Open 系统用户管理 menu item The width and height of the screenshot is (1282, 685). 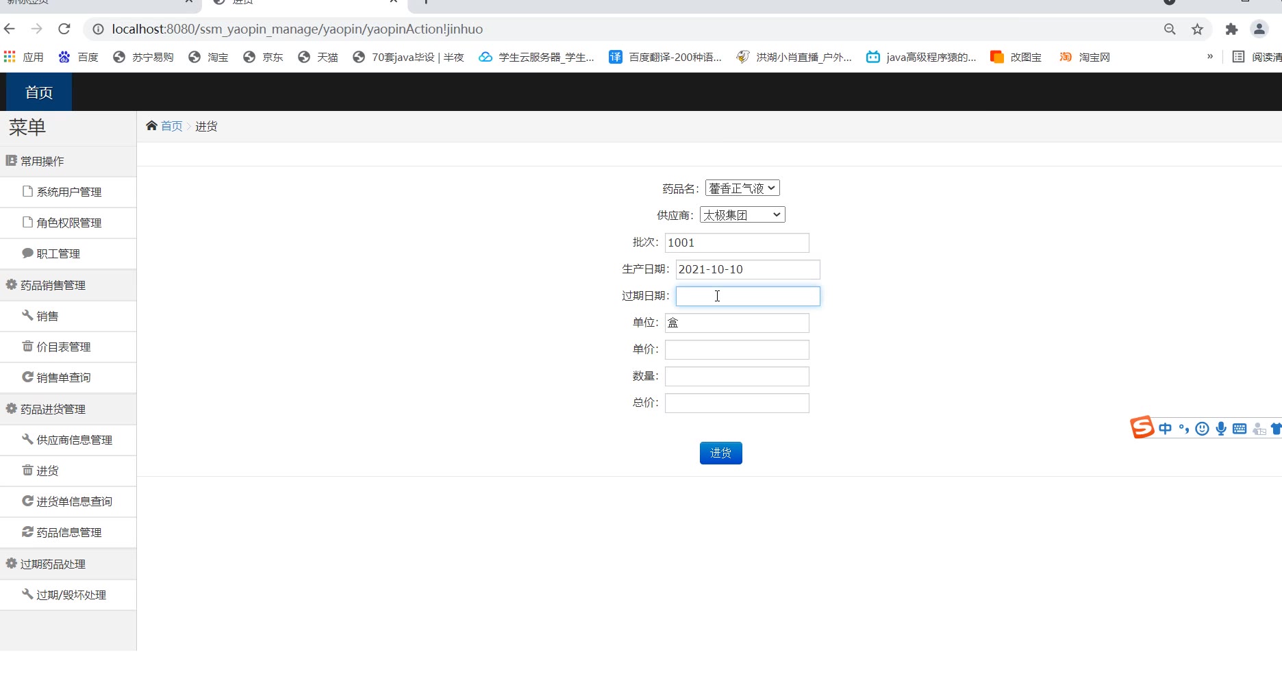pyautogui.click(x=68, y=192)
